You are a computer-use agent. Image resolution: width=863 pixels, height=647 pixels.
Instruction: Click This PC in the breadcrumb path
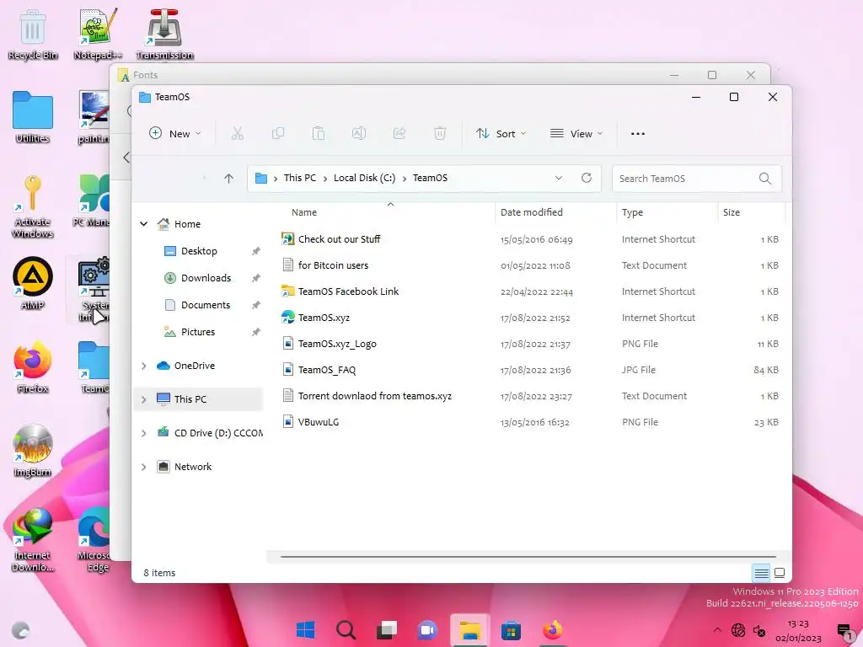pos(300,178)
